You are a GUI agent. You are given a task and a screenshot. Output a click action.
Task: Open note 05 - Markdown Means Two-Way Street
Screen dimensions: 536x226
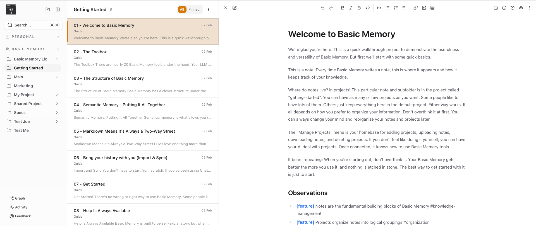pyautogui.click(x=143, y=137)
